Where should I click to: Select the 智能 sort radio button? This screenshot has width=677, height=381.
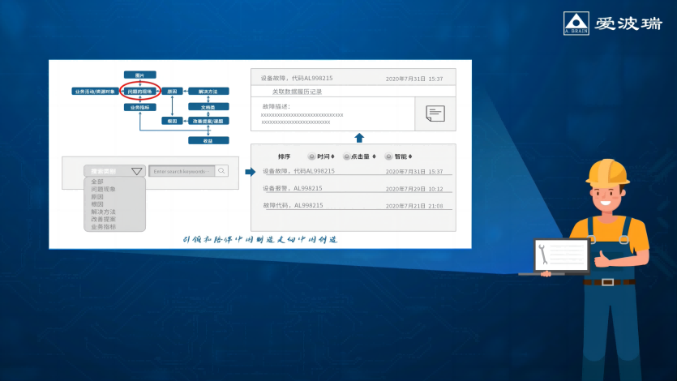coord(388,156)
